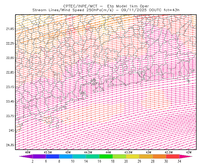Click the 42W longitude axis label
212x164 pixels.
[189, 152]
